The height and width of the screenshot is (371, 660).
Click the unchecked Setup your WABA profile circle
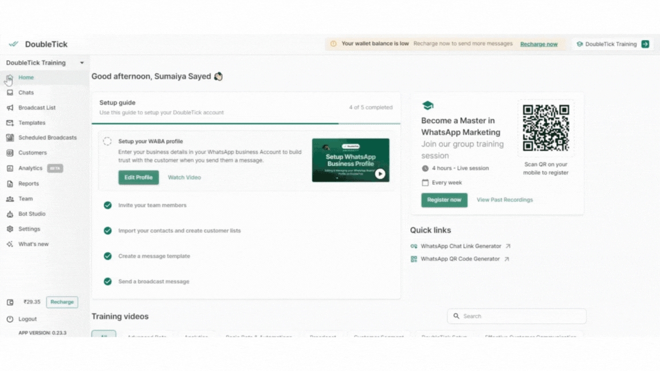pos(107,141)
